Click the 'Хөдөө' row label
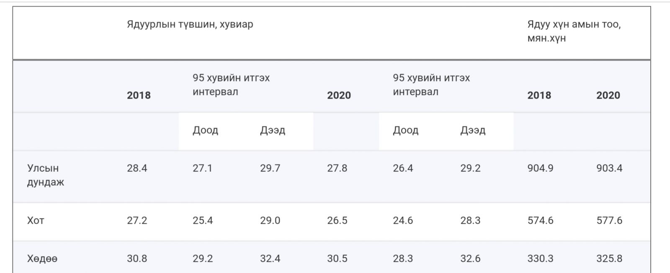 [x=42, y=259]
